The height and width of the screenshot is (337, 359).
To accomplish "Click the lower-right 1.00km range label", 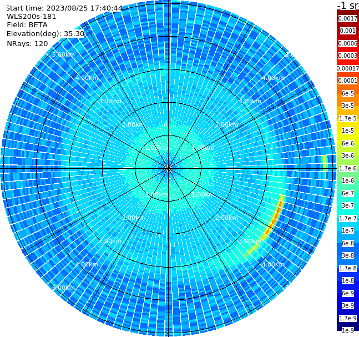I will coord(203,194).
